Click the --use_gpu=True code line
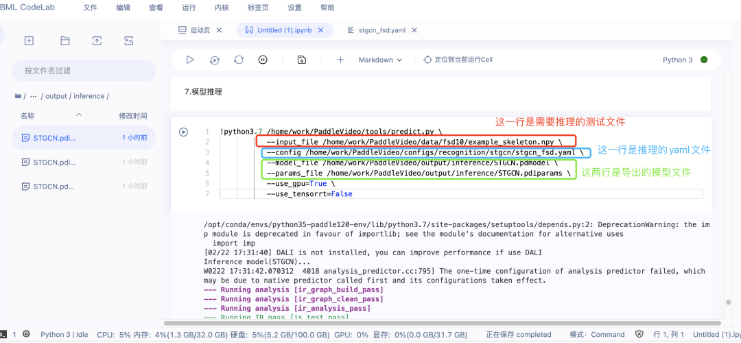The height and width of the screenshot is (343, 741). pyautogui.click(x=301, y=184)
